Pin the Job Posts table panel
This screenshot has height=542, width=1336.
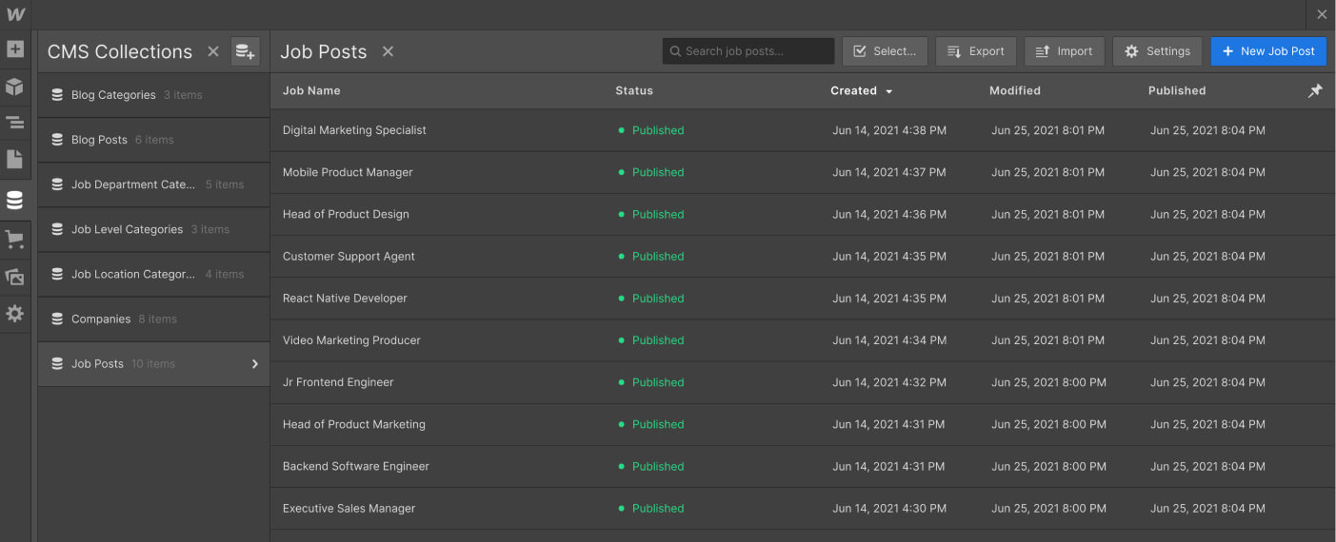click(1315, 90)
